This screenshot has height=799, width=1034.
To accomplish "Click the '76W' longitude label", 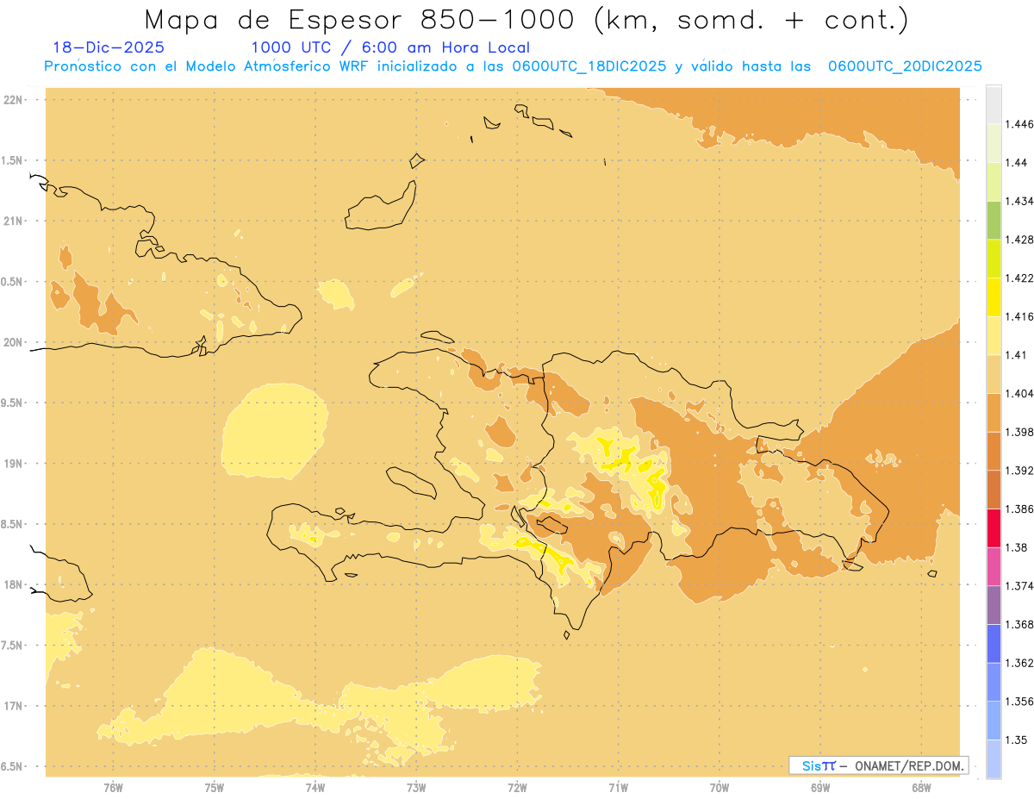I will (113, 788).
